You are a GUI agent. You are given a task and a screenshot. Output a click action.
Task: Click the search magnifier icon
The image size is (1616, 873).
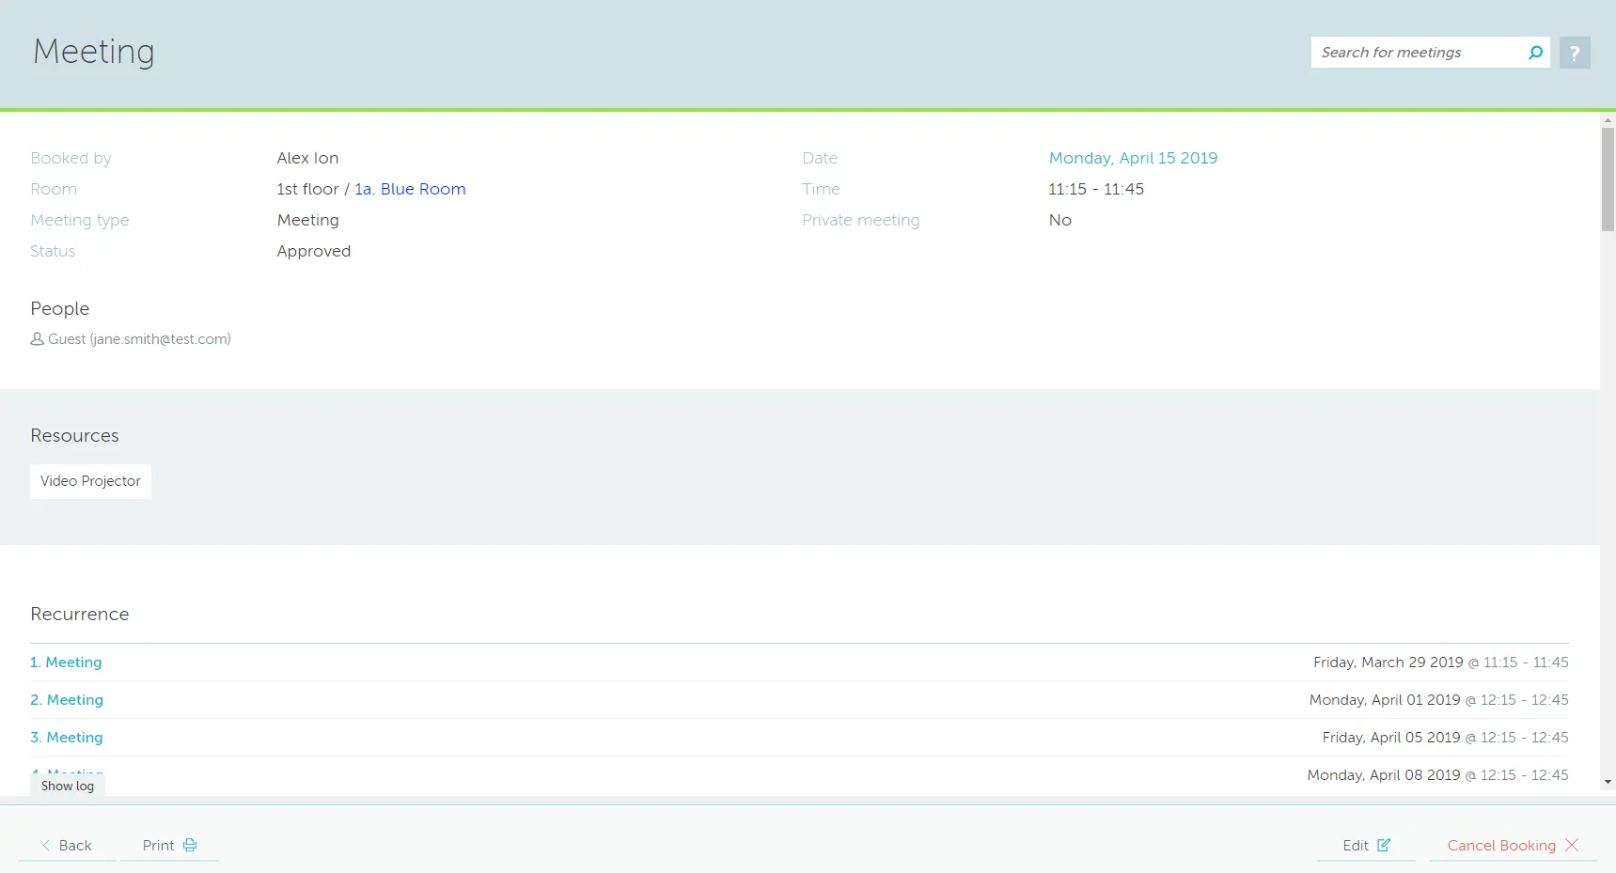coord(1535,53)
